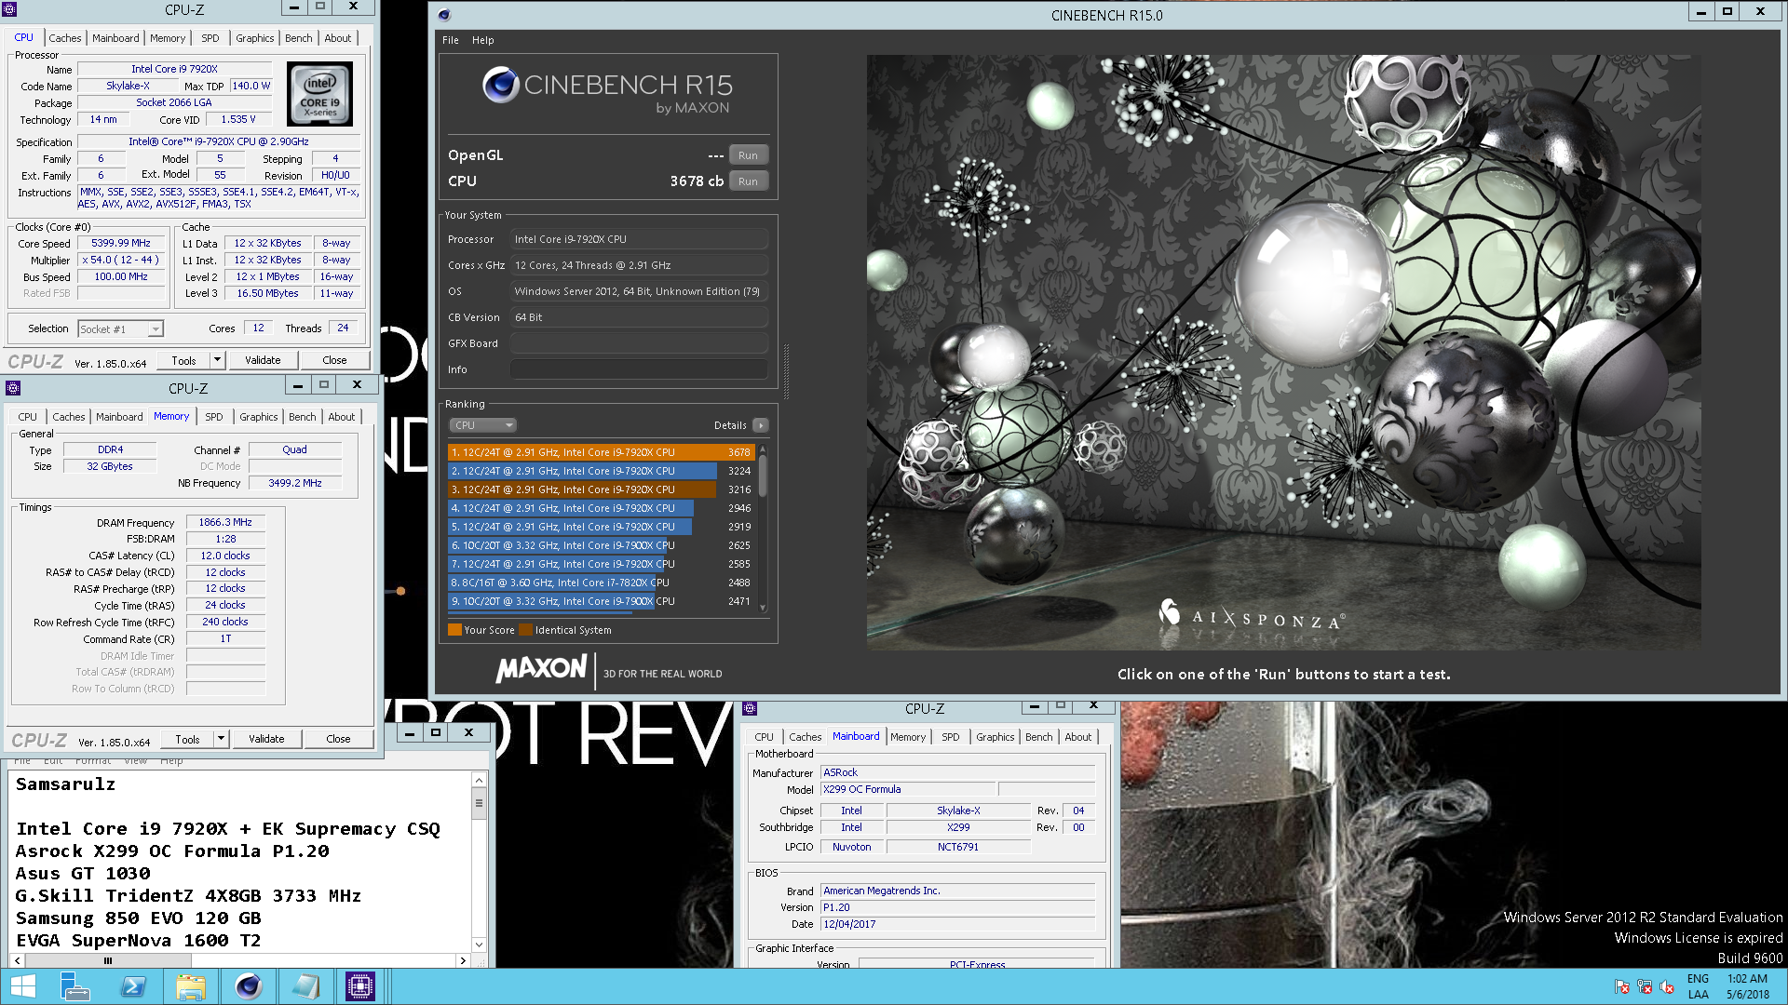
Task: Switch to the Caches tab in the top CPU-Z window
Action: pos(64,38)
